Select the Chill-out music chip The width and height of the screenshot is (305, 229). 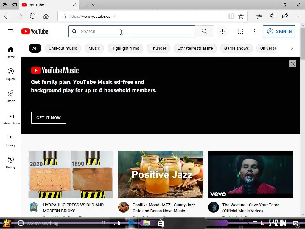click(63, 48)
